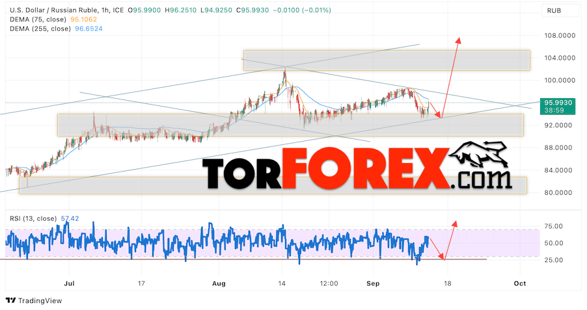This screenshot has width=587, height=310.
Task: Click the RSI 75.00 axis label
Action: (553, 226)
